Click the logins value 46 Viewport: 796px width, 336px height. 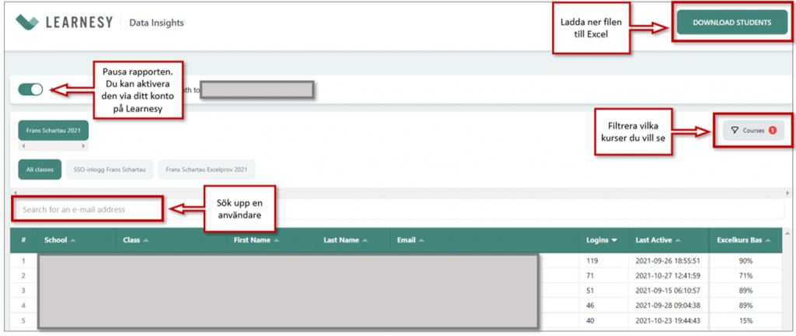(x=589, y=306)
